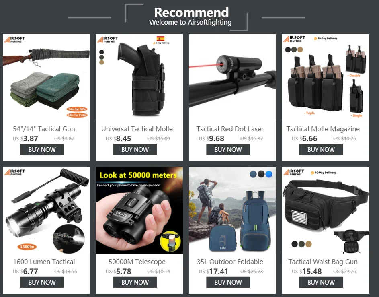379x297 pixels.
Task: Click BUY NOW for Universal Tactical Molle
Action: coord(135,150)
